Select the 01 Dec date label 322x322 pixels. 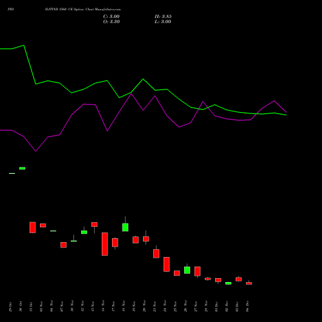coord(216,307)
